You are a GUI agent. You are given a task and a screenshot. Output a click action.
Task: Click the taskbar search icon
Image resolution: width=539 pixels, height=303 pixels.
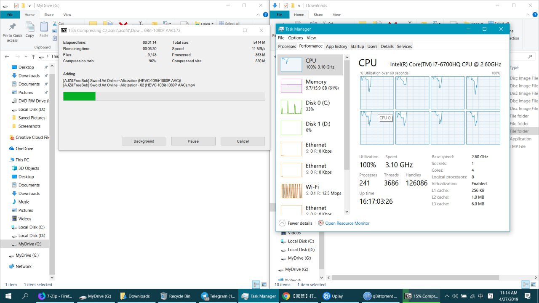(25, 296)
